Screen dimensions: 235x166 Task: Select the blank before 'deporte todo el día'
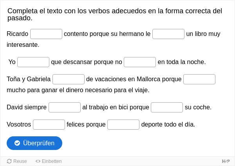tap(123, 125)
